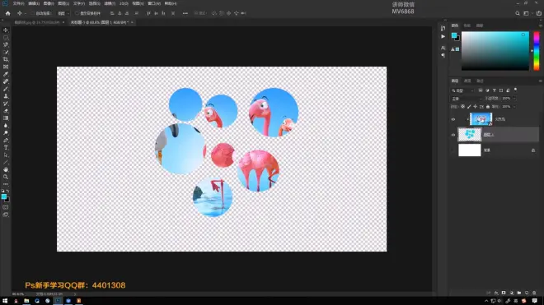The height and width of the screenshot is (305, 544).
Task: Select the Move tool in the toolbar
Action: [6, 30]
